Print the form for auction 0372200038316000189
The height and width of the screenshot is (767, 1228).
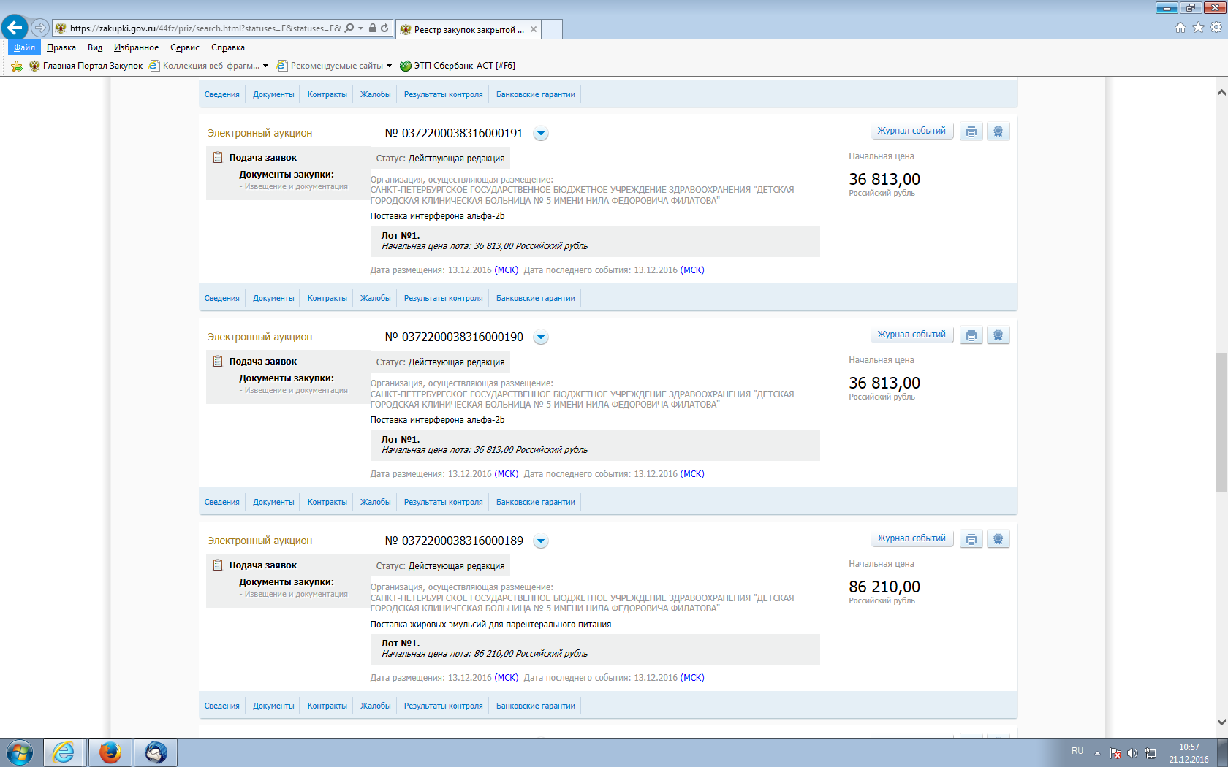971,539
